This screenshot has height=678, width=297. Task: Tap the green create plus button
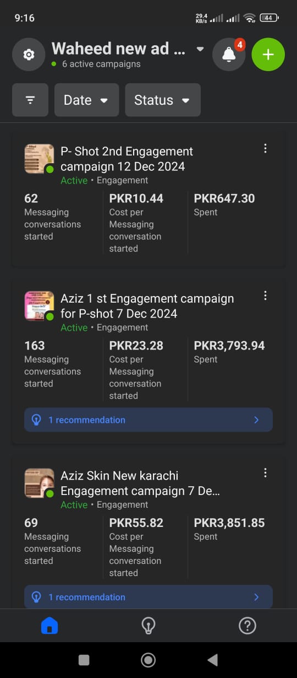tap(268, 55)
